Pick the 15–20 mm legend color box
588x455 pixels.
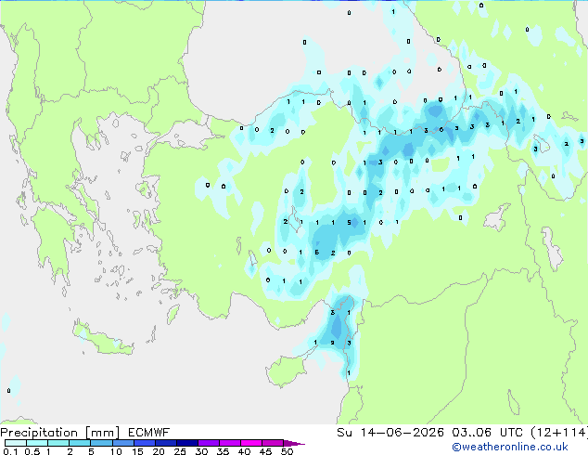(144, 443)
